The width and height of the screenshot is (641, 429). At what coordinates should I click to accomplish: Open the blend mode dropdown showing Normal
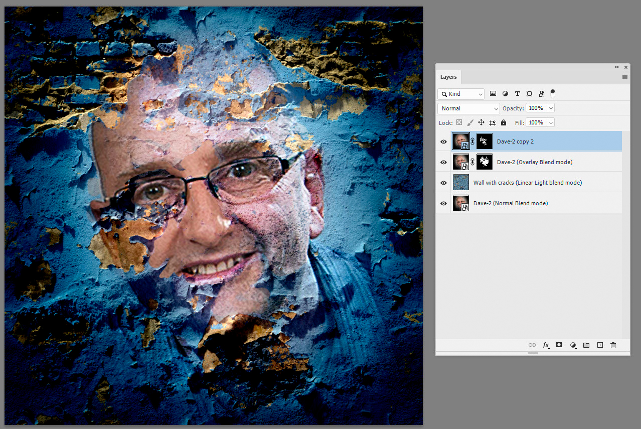(x=468, y=108)
